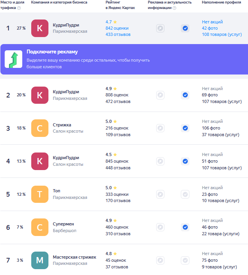
Task: Open the '842 оценки' link
Action: pyautogui.click(x=117, y=28)
